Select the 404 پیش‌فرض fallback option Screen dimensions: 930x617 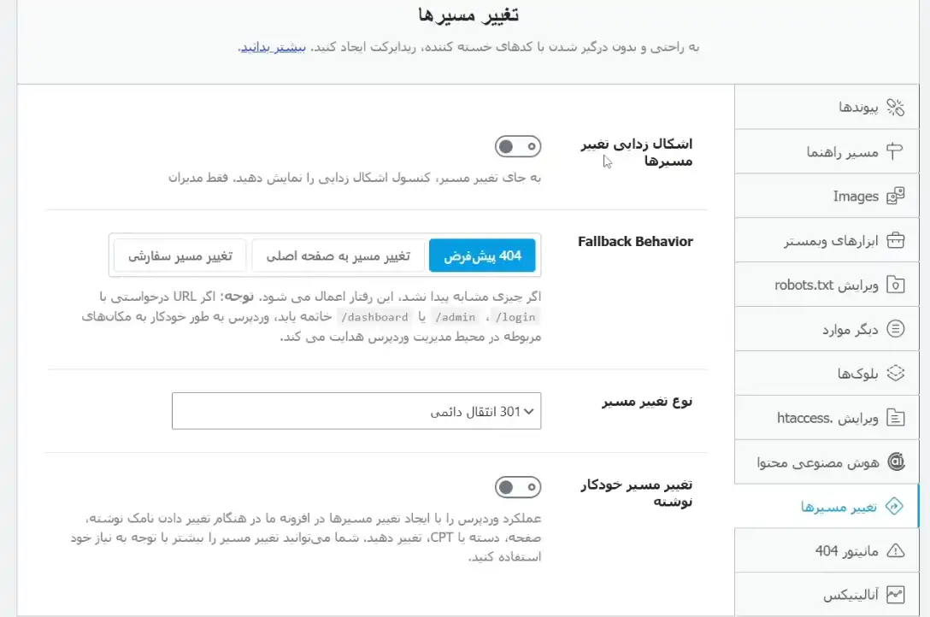coord(482,256)
